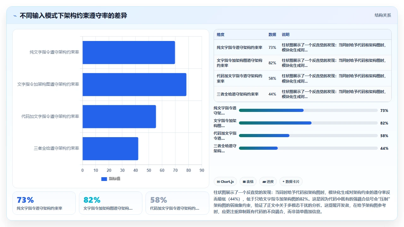Click the 数据卡片 tag button
Screen dimensions: 404x227
pyautogui.click(x=291, y=182)
